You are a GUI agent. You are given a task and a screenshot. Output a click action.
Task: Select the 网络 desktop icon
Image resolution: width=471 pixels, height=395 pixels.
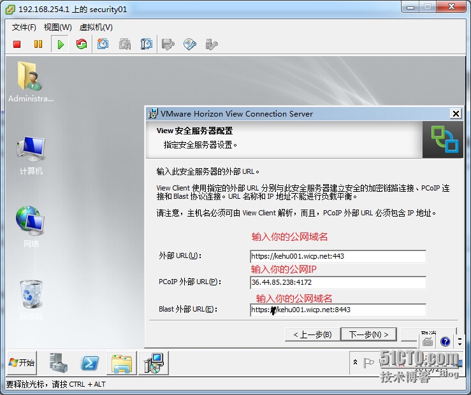pos(31,227)
